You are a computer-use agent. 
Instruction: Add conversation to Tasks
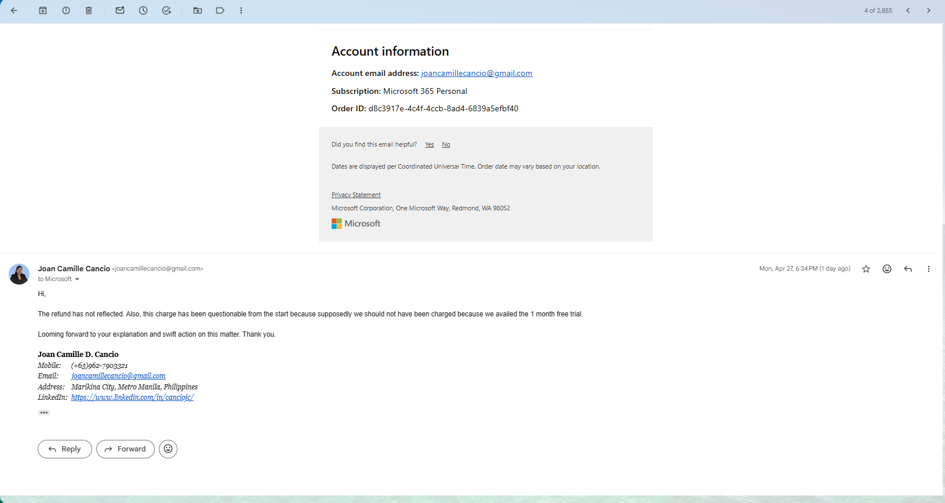(166, 10)
